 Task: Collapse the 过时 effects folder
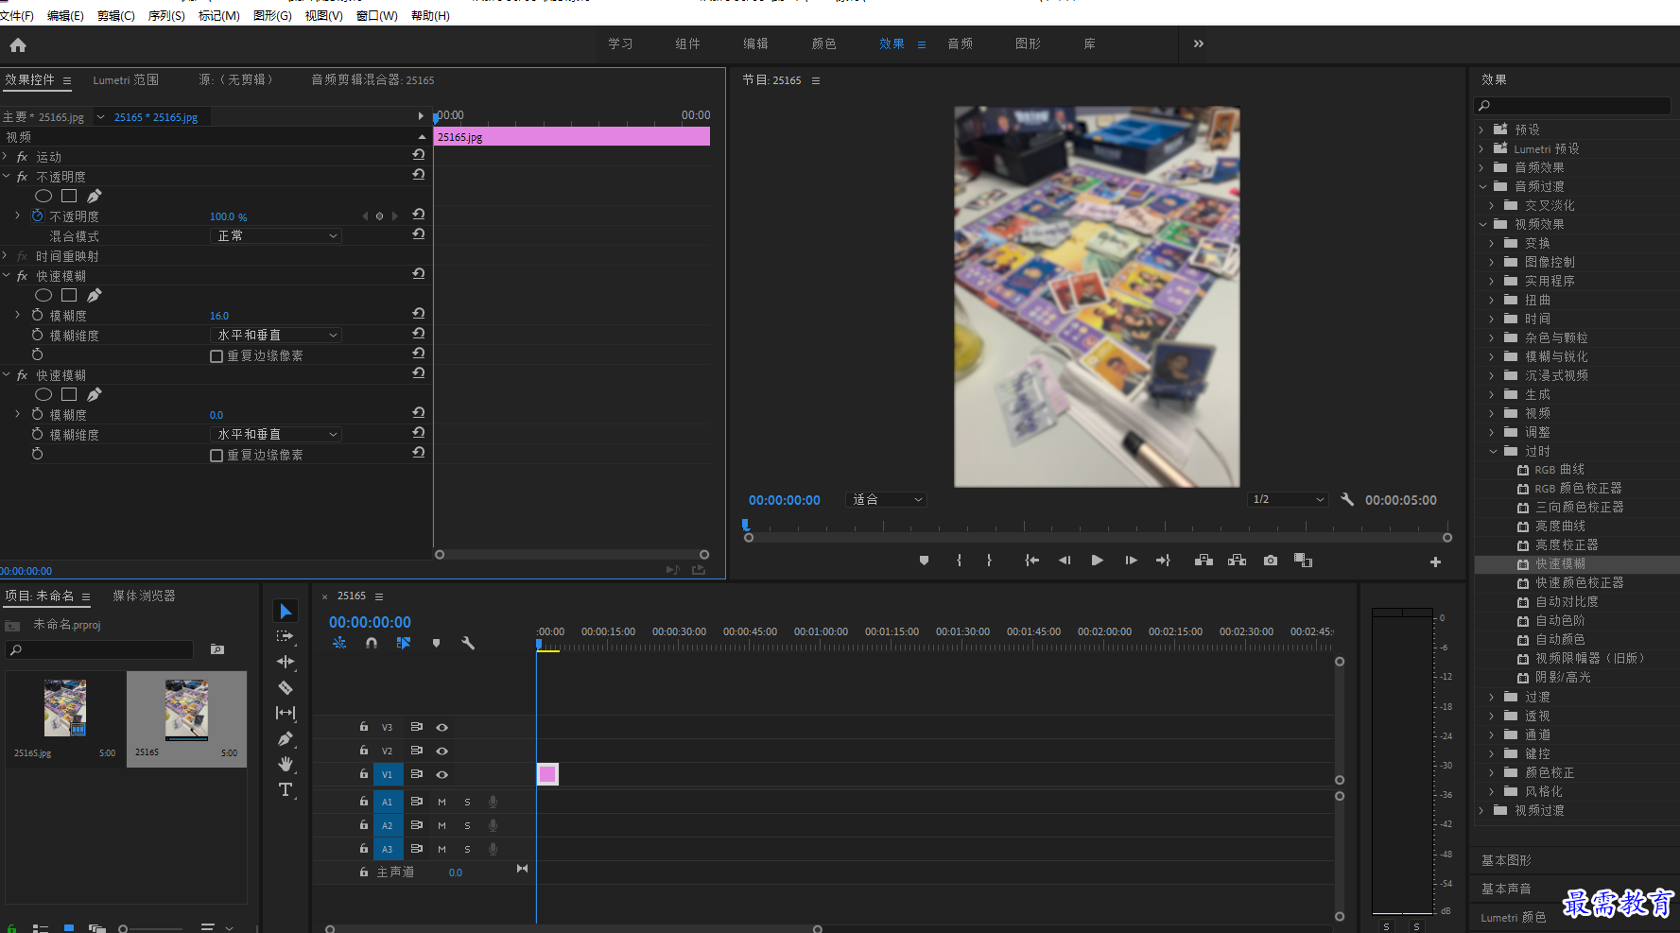(1493, 451)
